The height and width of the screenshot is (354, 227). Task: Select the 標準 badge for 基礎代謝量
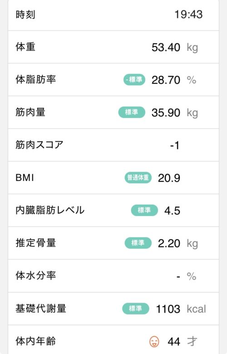pyautogui.click(x=136, y=309)
